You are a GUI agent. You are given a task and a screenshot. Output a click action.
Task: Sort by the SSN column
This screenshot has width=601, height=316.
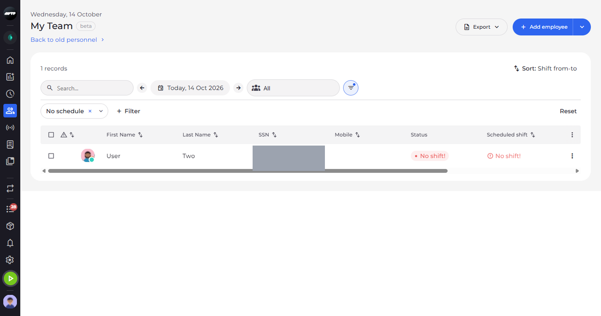(x=275, y=135)
